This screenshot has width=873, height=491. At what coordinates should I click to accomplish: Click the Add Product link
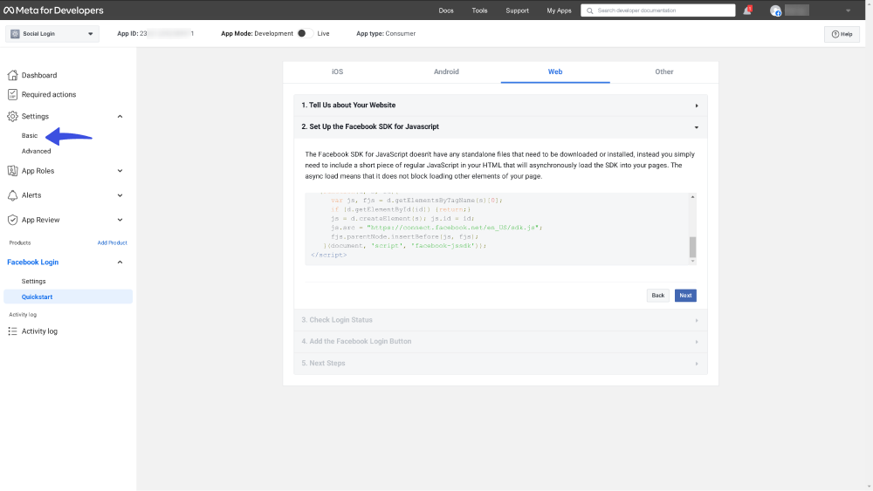(112, 243)
